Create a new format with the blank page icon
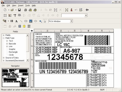The width and height of the screenshot is (122, 92). (x=5, y=10)
